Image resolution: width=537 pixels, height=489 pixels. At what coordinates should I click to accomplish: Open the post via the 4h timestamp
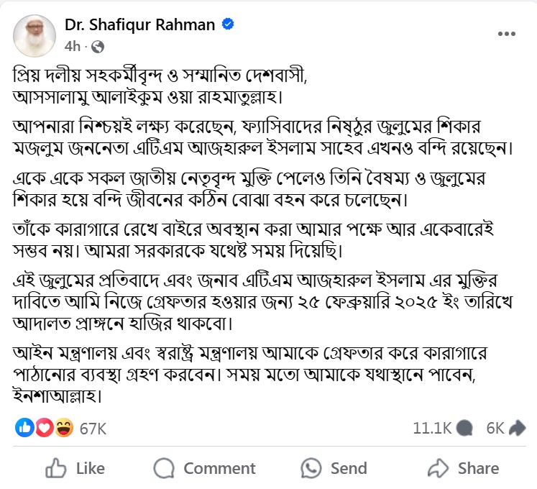(73, 46)
